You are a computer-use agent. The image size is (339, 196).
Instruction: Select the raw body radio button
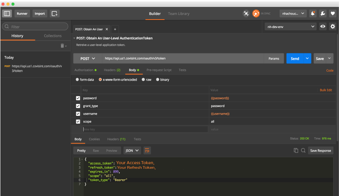143,80
